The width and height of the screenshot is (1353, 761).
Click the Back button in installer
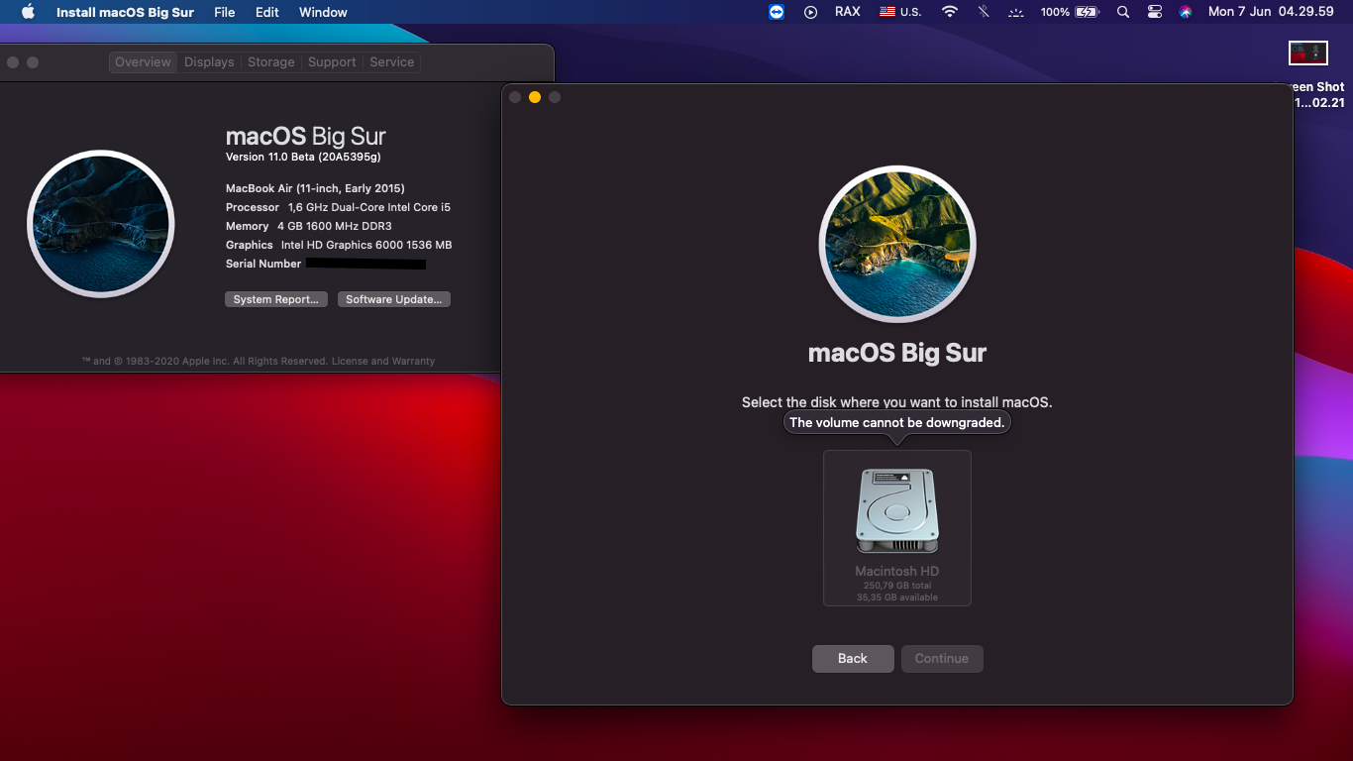point(853,659)
